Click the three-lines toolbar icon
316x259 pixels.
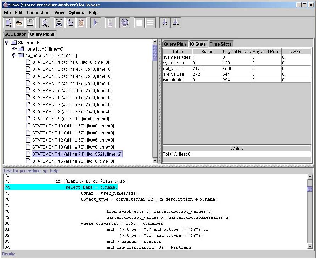pyautogui.click(x=150, y=23)
